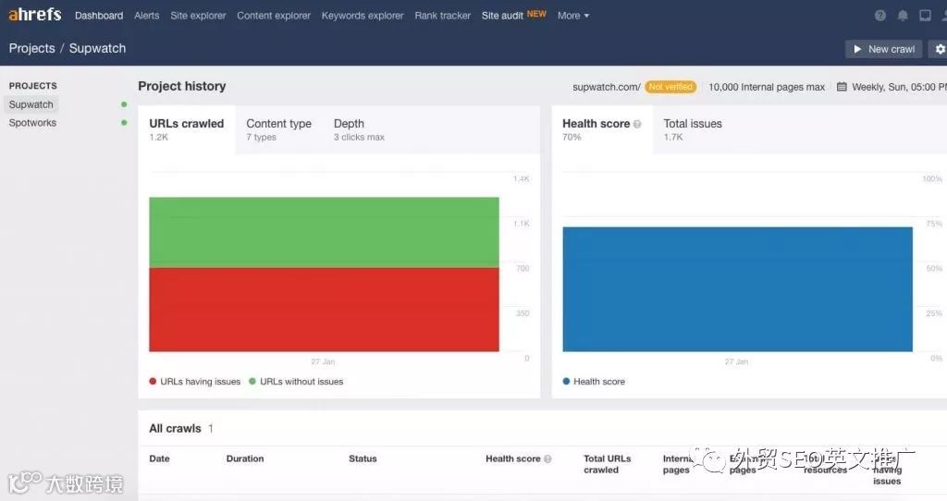Click the Project history heading
947x501 pixels.
point(182,86)
